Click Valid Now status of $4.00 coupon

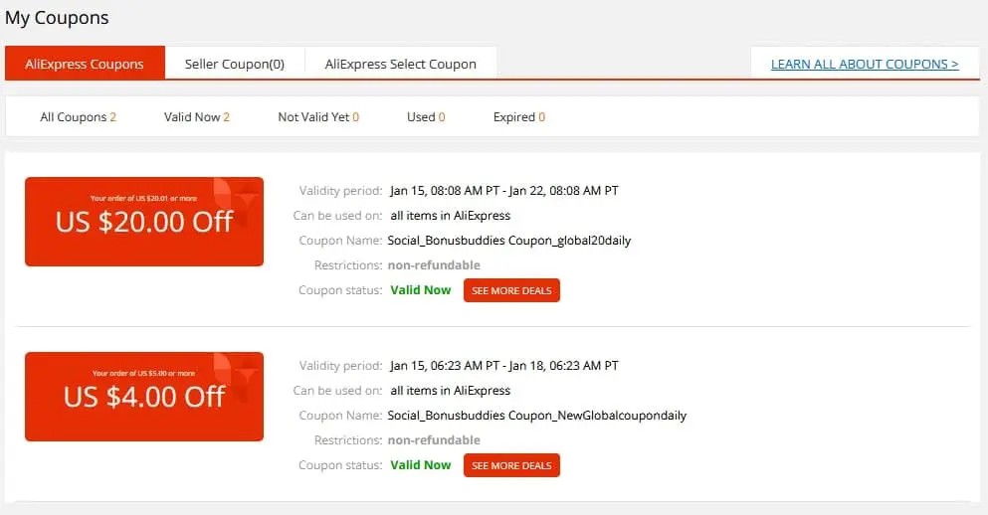420,465
